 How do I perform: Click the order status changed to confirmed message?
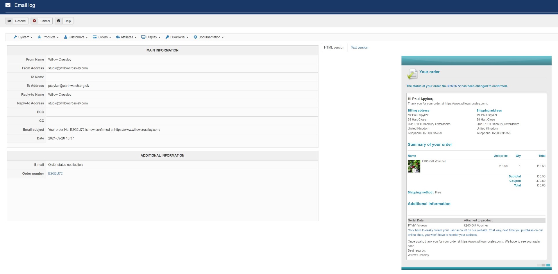(457, 86)
